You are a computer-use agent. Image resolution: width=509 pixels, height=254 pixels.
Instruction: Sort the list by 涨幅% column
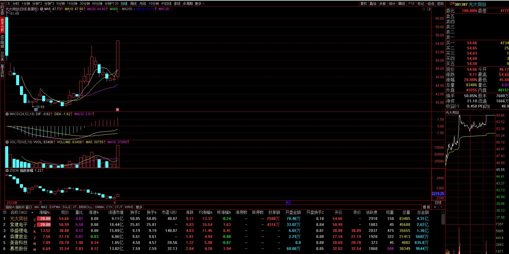(x=45, y=212)
